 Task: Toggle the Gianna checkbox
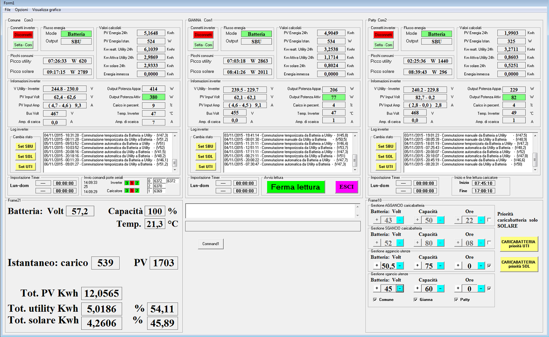pyautogui.click(x=415, y=300)
